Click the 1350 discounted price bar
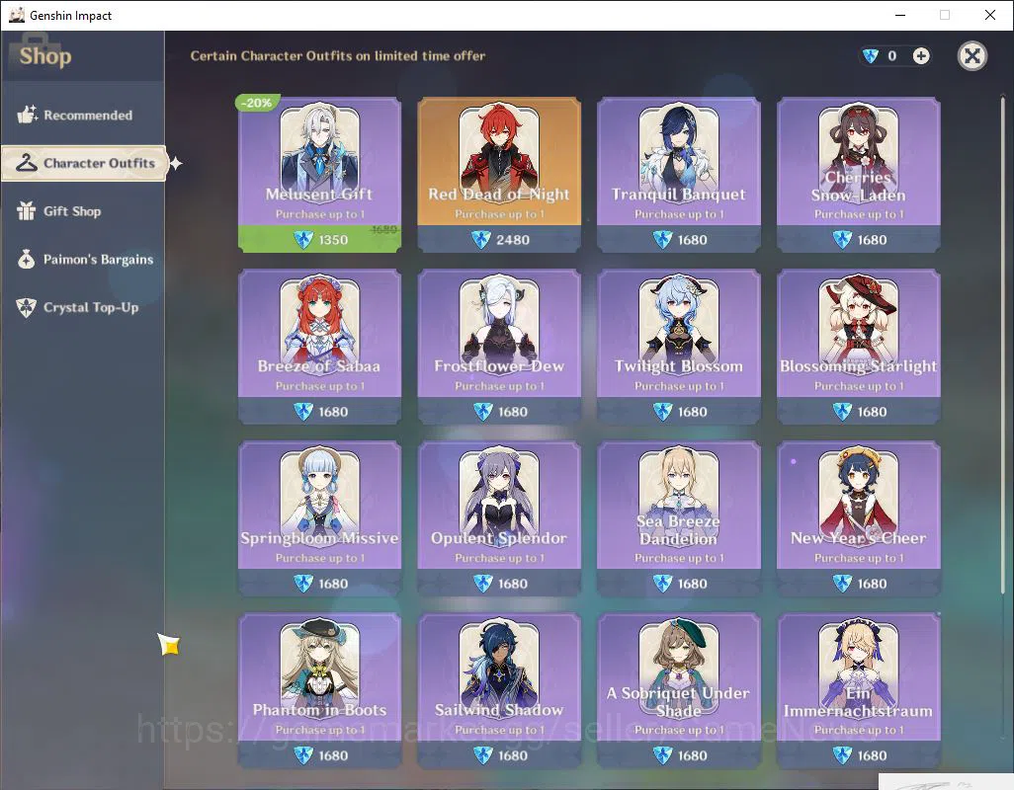Screen dimensions: 1014x790 click(319, 239)
